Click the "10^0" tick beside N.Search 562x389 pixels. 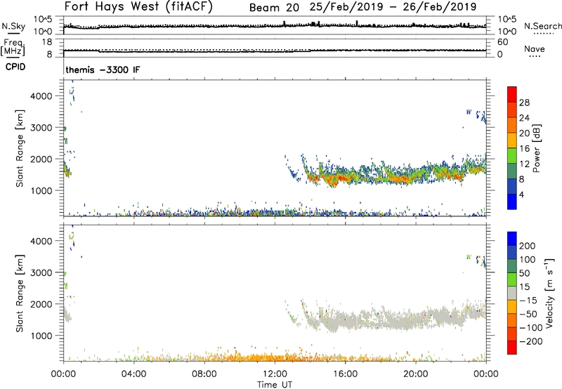pos(507,32)
